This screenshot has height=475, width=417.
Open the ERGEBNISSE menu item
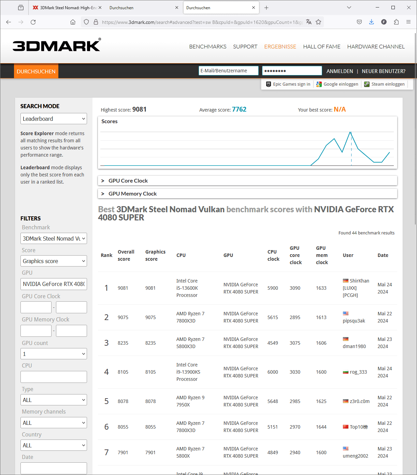280,47
